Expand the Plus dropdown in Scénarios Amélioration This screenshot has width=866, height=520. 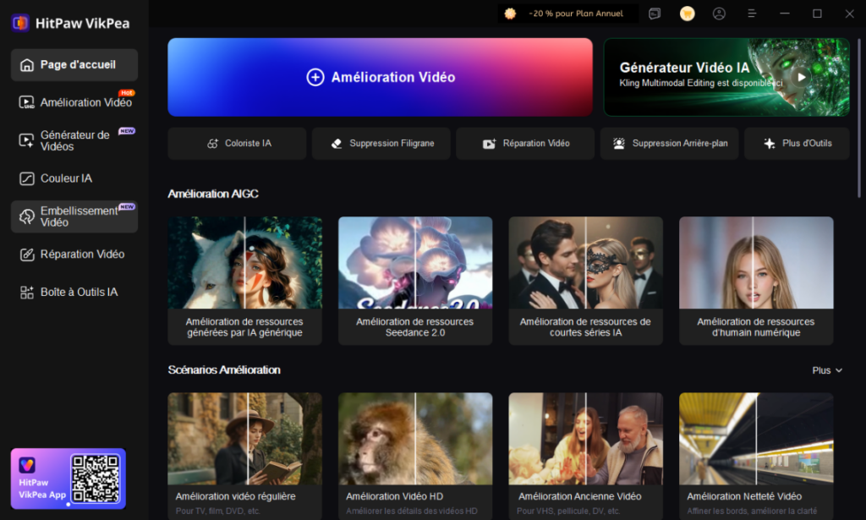tap(827, 370)
